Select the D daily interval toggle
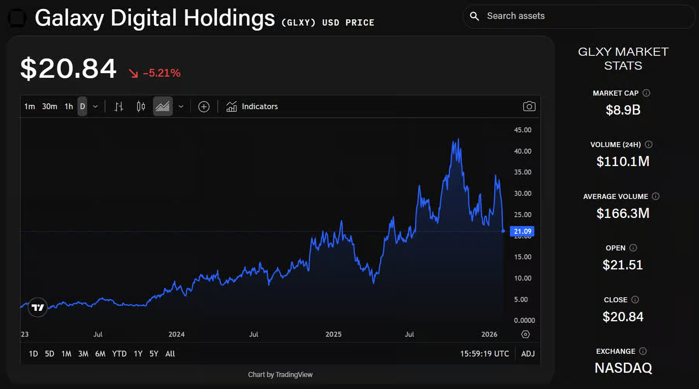This screenshot has height=389, width=699. pyautogui.click(x=82, y=106)
